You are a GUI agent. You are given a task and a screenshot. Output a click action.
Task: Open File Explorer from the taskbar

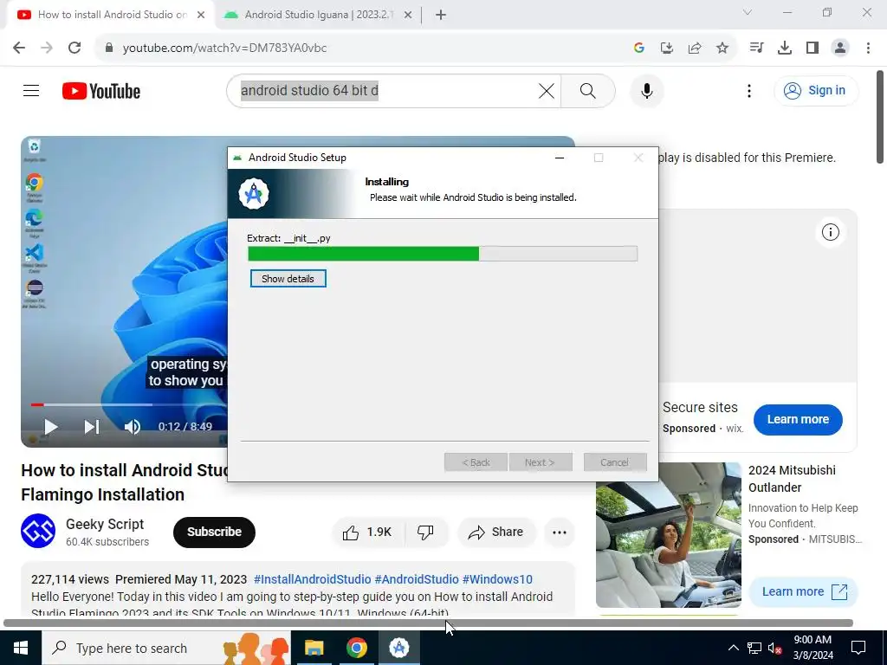coord(314,648)
